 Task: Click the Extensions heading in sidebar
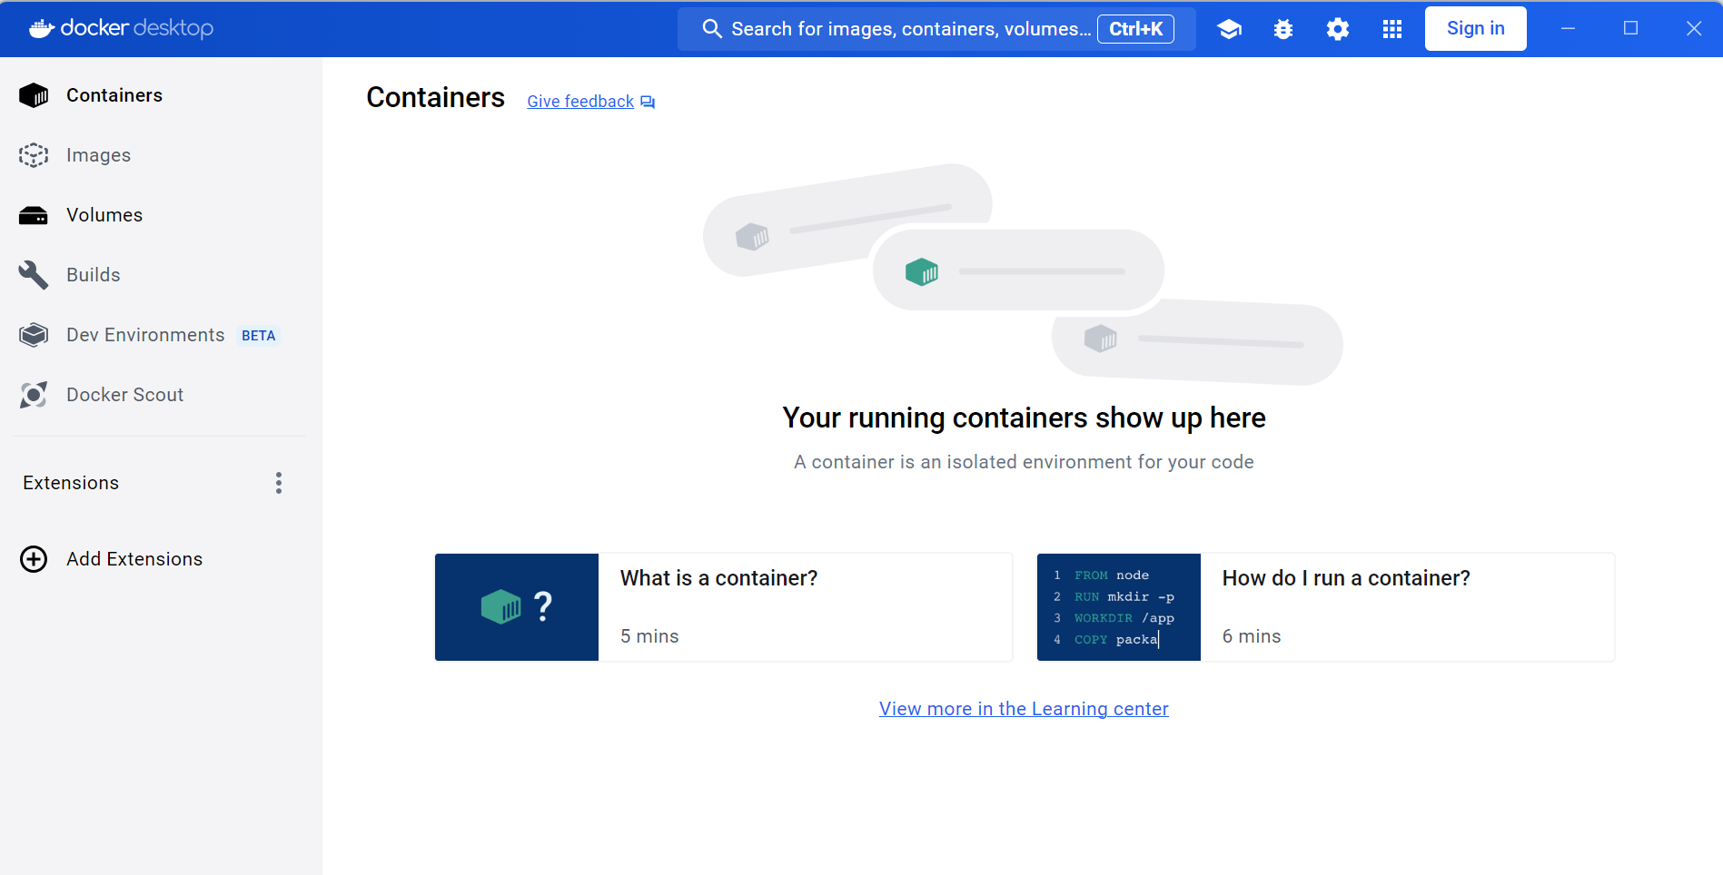point(71,483)
